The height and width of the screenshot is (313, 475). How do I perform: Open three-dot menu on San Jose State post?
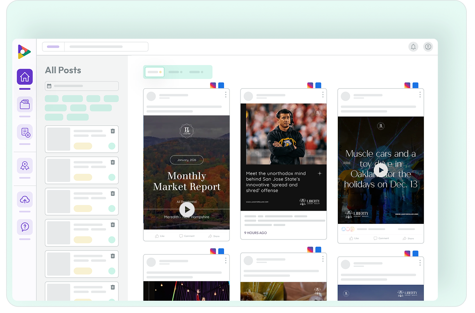point(323,95)
